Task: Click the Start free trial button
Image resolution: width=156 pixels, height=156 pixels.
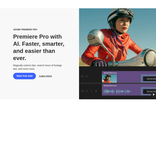Action: pyautogui.click(x=24, y=76)
